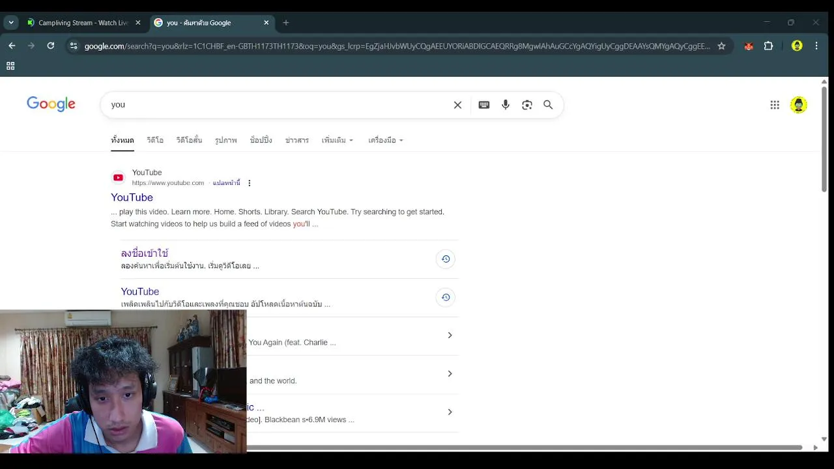Switch to the วิดีโอ tab
Screen dimensions: 834x469
[x=155, y=140]
